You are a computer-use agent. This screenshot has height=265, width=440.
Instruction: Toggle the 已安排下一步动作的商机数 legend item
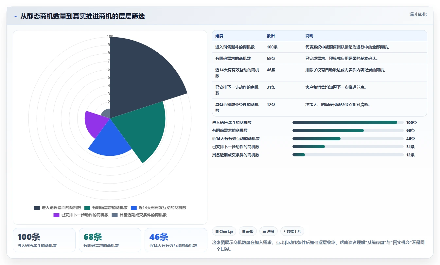coord(81,215)
